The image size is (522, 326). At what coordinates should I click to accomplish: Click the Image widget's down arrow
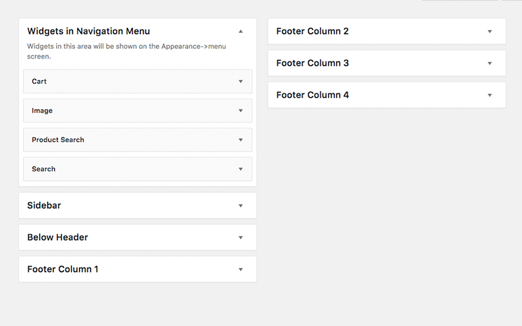pyautogui.click(x=241, y=111)
